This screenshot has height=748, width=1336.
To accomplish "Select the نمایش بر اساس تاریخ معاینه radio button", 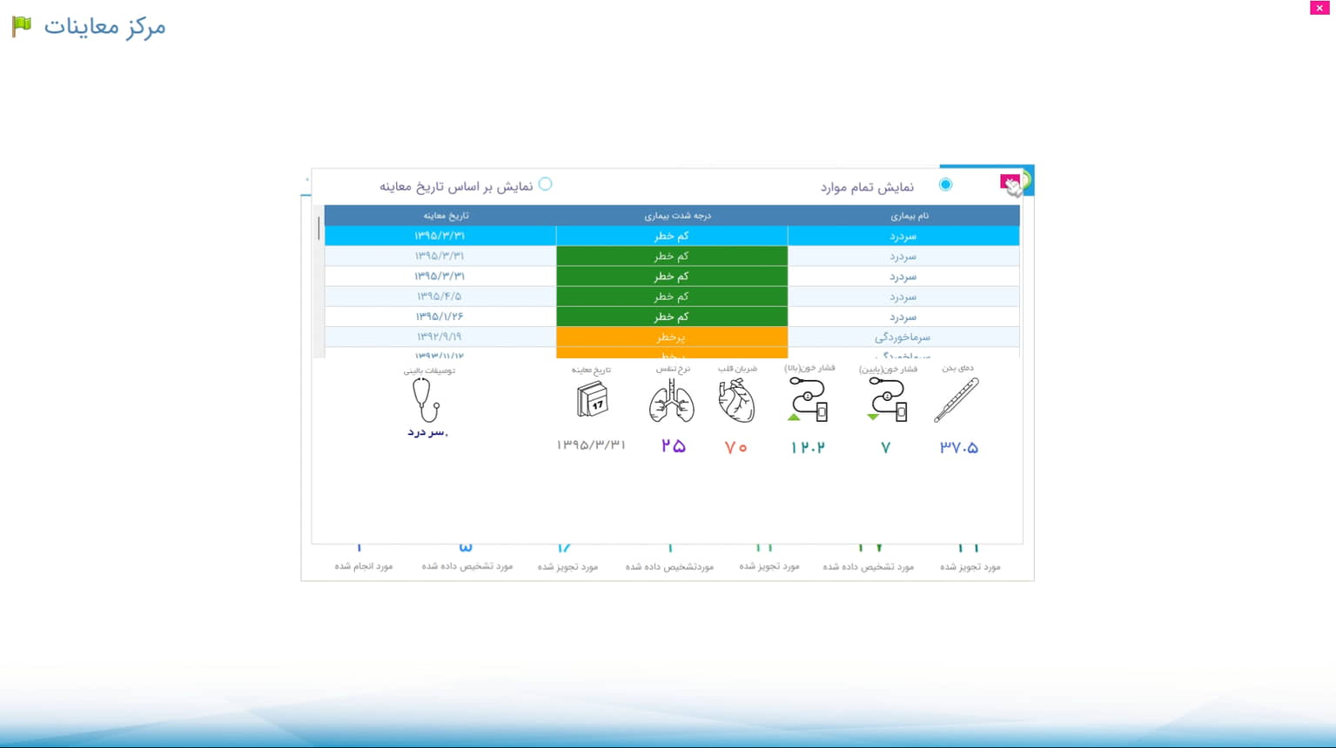I will (545, 184).
